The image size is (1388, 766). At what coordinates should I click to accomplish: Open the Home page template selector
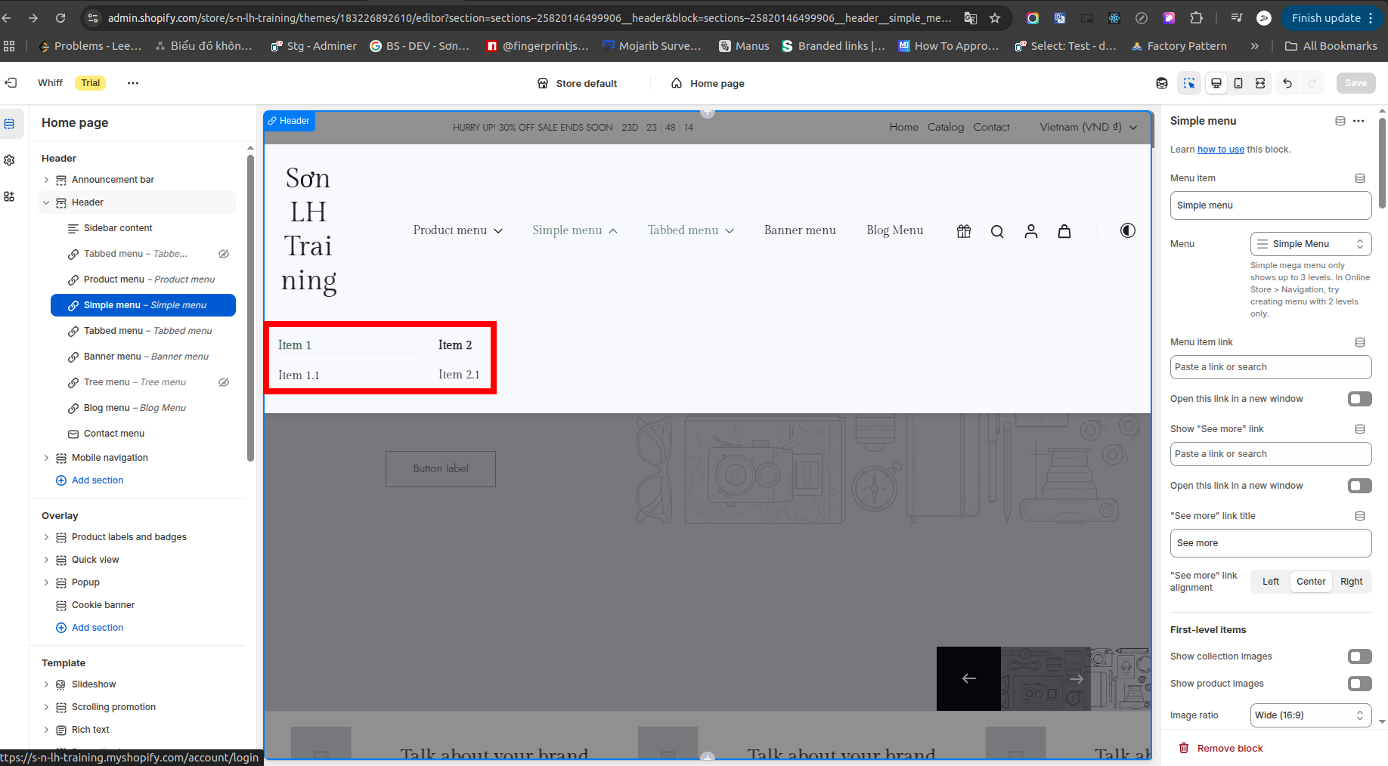tap(708, 83)
